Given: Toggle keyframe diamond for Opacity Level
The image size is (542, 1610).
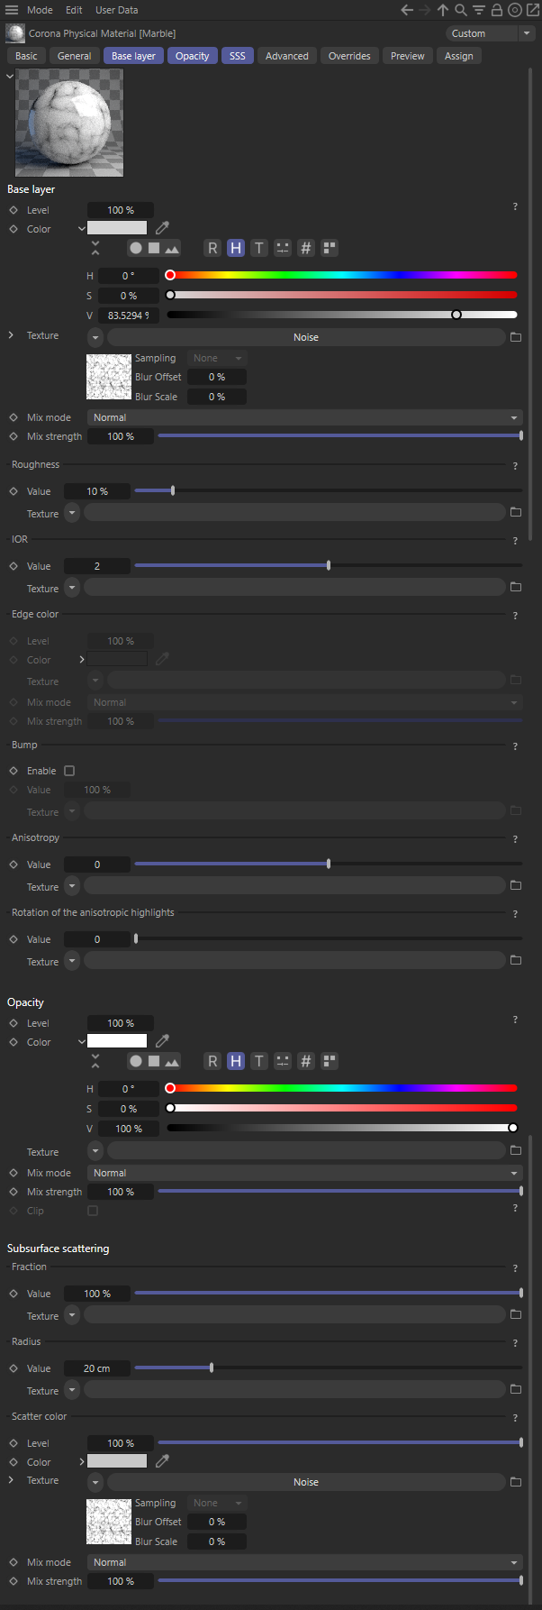Looking at the screenshot, I should click(x=14, y=1023).
